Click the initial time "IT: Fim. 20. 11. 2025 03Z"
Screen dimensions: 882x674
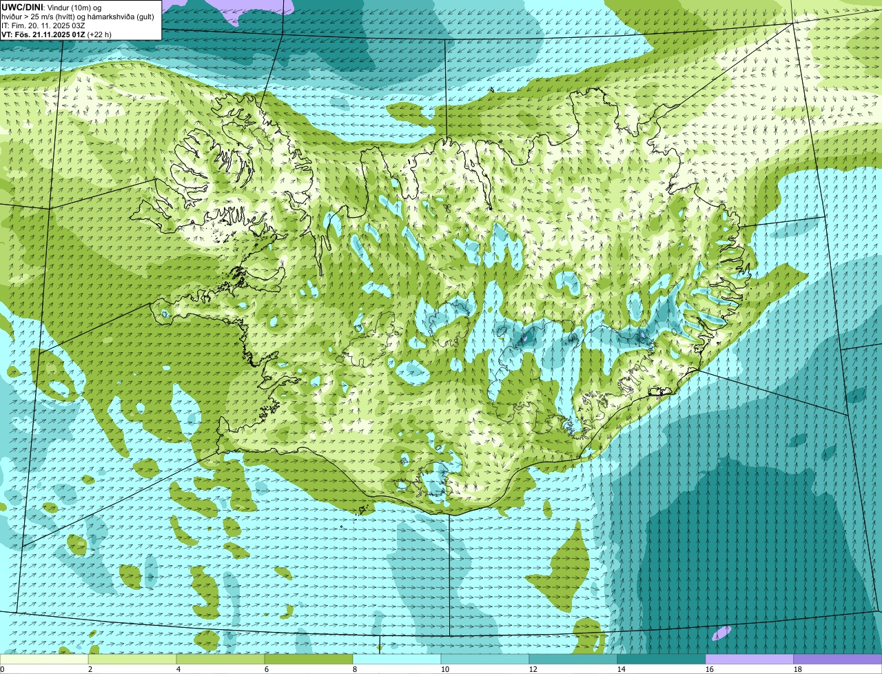pos(43,25)
